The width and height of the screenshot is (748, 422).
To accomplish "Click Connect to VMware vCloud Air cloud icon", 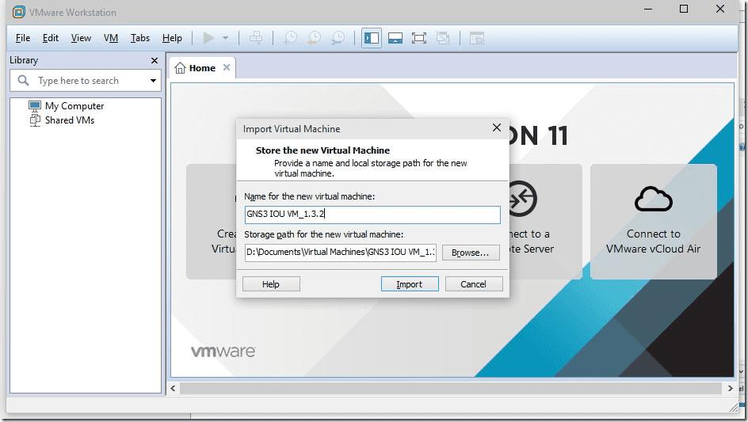I will click(654, 199).
